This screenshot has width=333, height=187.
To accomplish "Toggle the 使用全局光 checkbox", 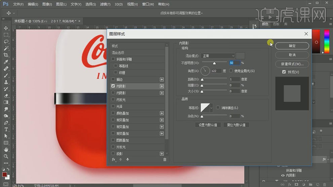I will 231,71.
